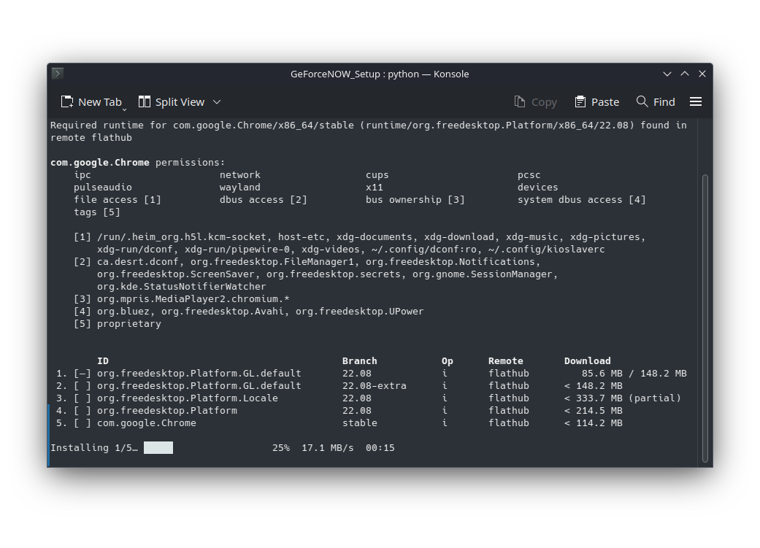Click the checkbox for 22.08-extra GL.default row

tap(82, 386)
